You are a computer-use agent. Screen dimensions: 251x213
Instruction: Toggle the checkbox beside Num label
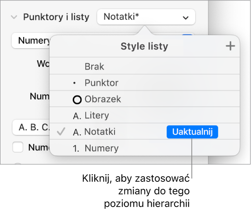click(x=18, y=147)
